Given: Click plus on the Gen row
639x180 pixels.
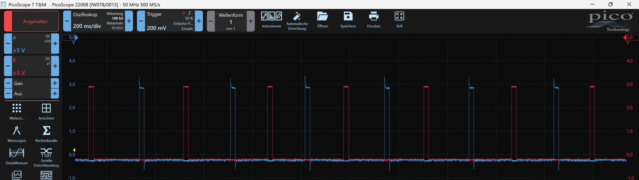Looking at the screenshot, I should click(x=55, y=83).
